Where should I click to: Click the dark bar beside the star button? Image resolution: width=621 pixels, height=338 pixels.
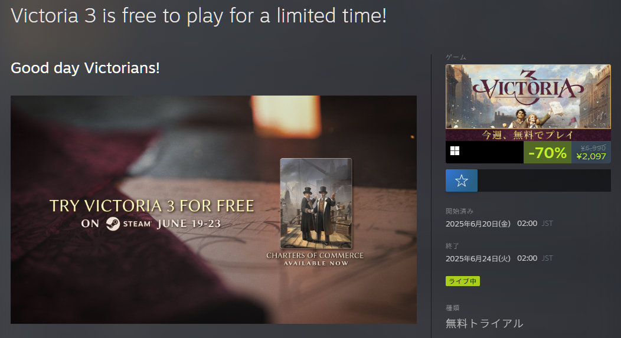click(x=544, y=181)
